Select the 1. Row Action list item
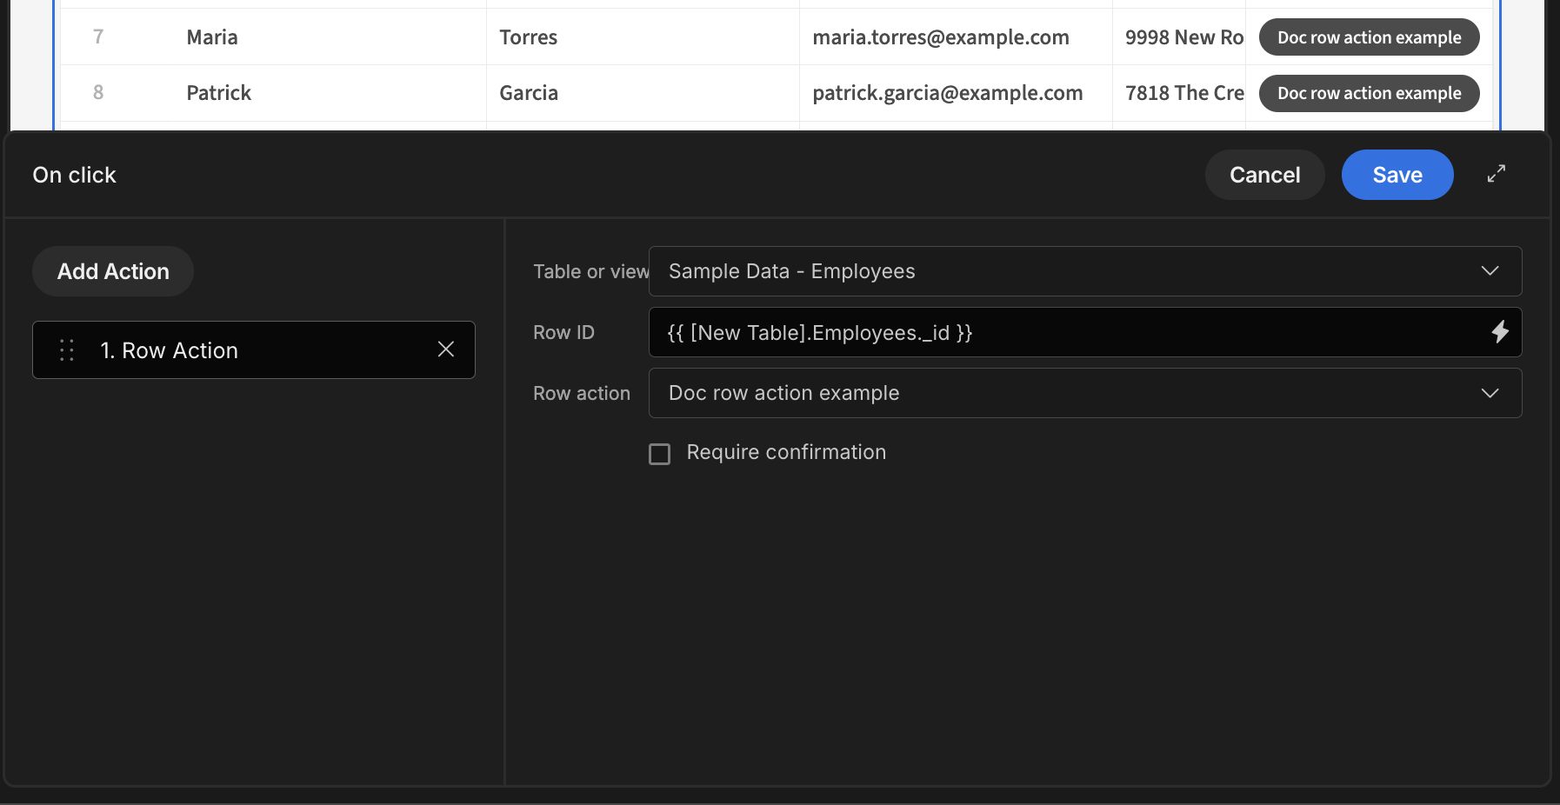The width and height of the screenshot is (1560, 805). tap(254, 349)
